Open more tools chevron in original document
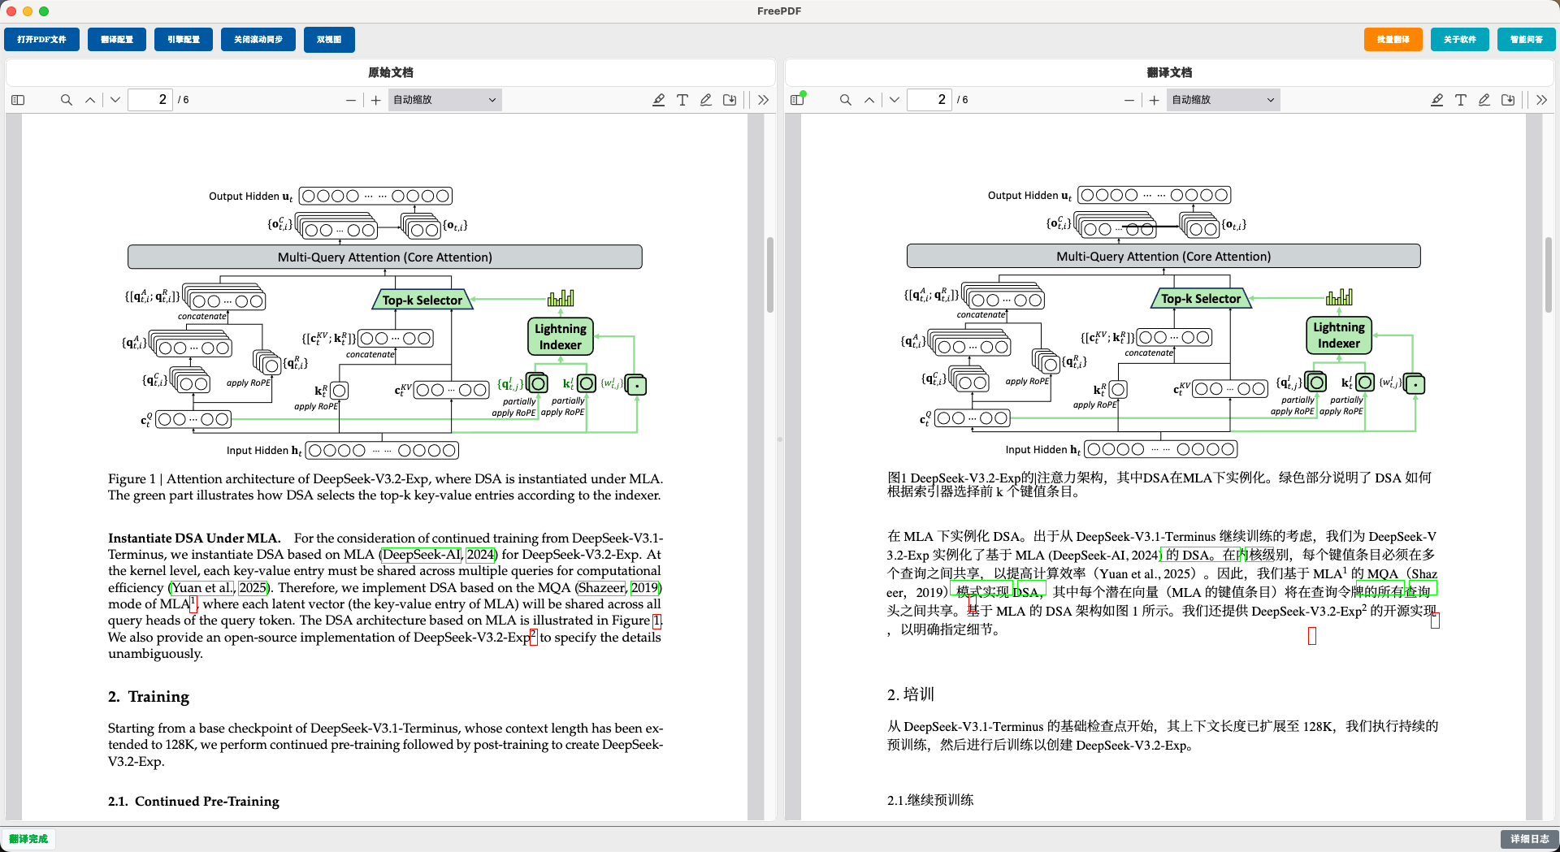Screen dimensions: 1560x852 pyautogui.click(x=763, y=100)
